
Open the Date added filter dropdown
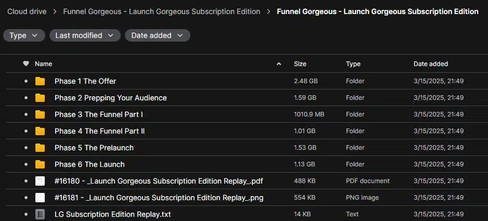(158, 35)
